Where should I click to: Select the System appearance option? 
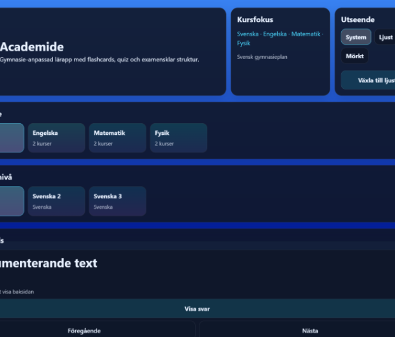coord(356,37)
